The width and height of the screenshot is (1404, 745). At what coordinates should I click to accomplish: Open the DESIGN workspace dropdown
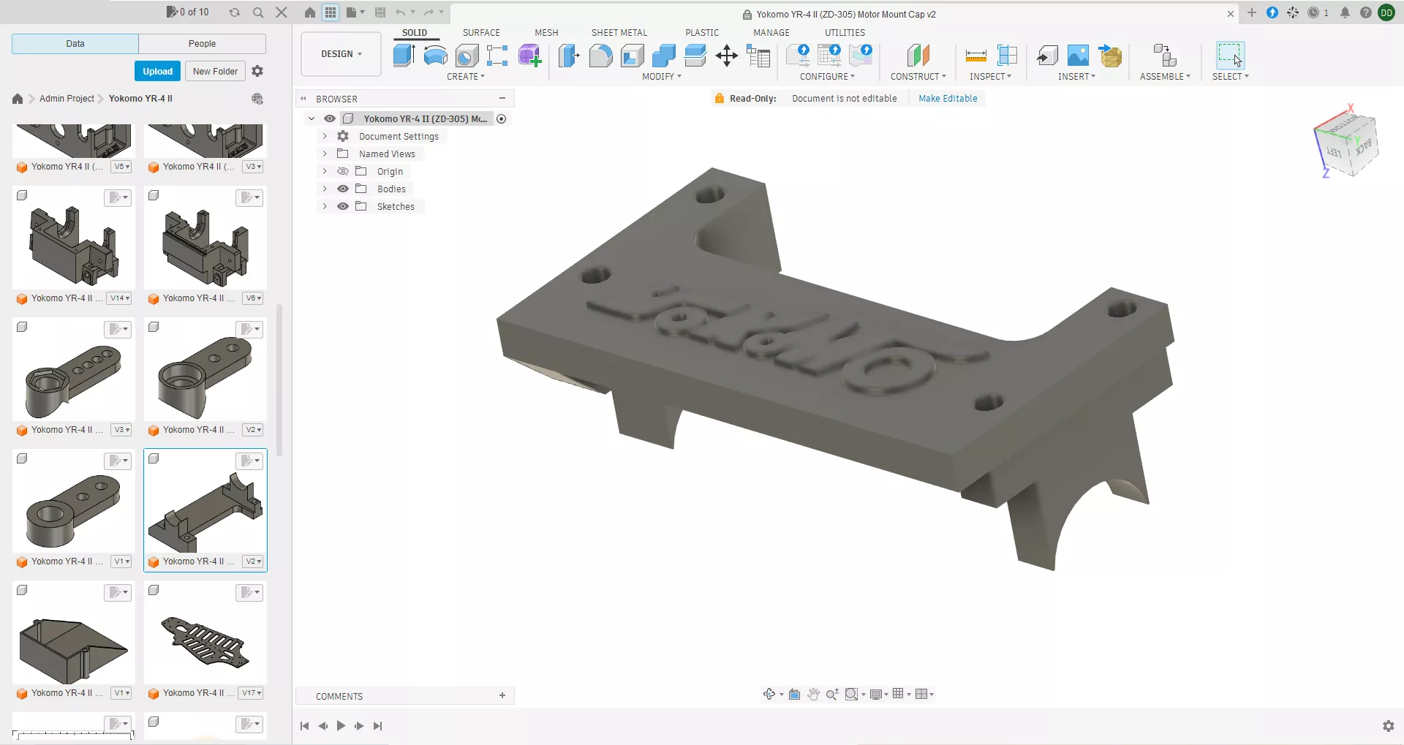point(341,54)
